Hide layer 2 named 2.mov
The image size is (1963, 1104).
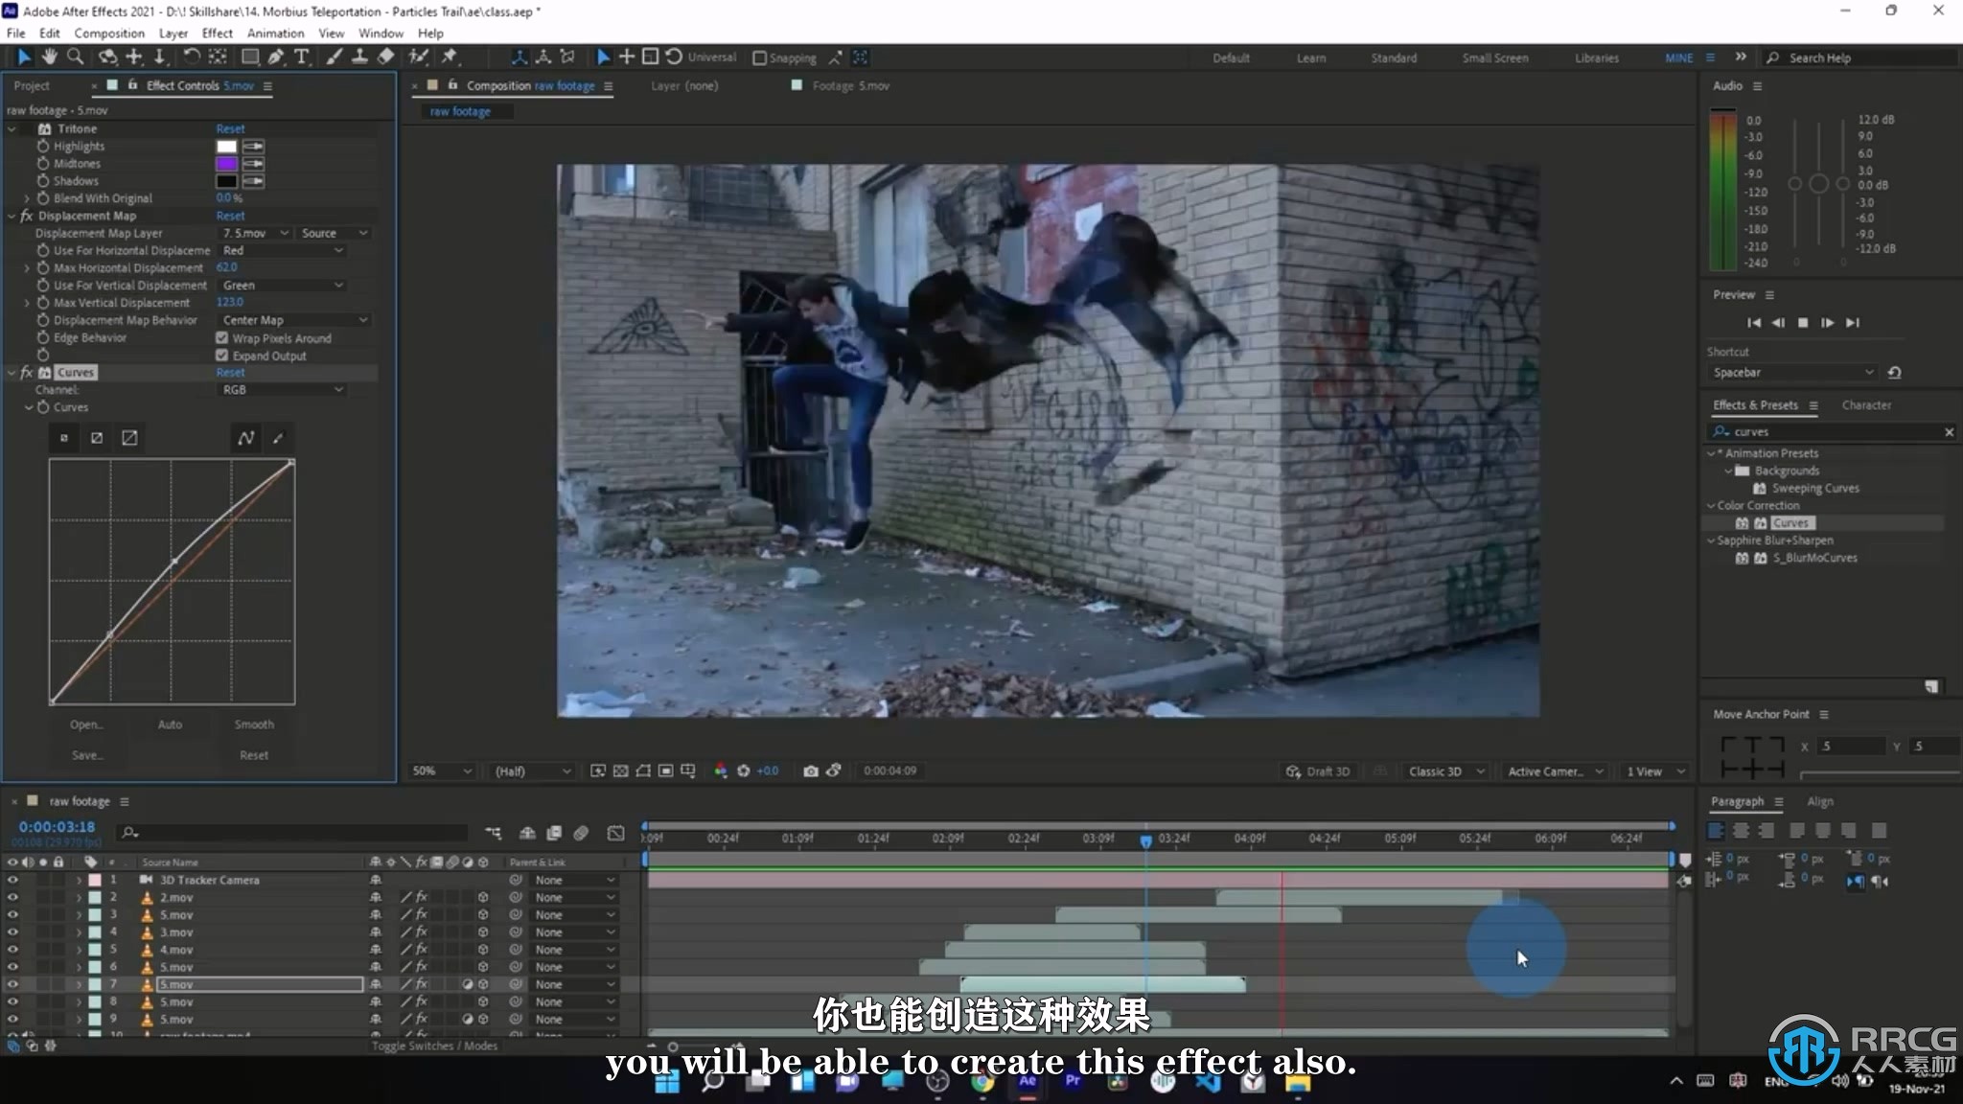pos(12,898)
